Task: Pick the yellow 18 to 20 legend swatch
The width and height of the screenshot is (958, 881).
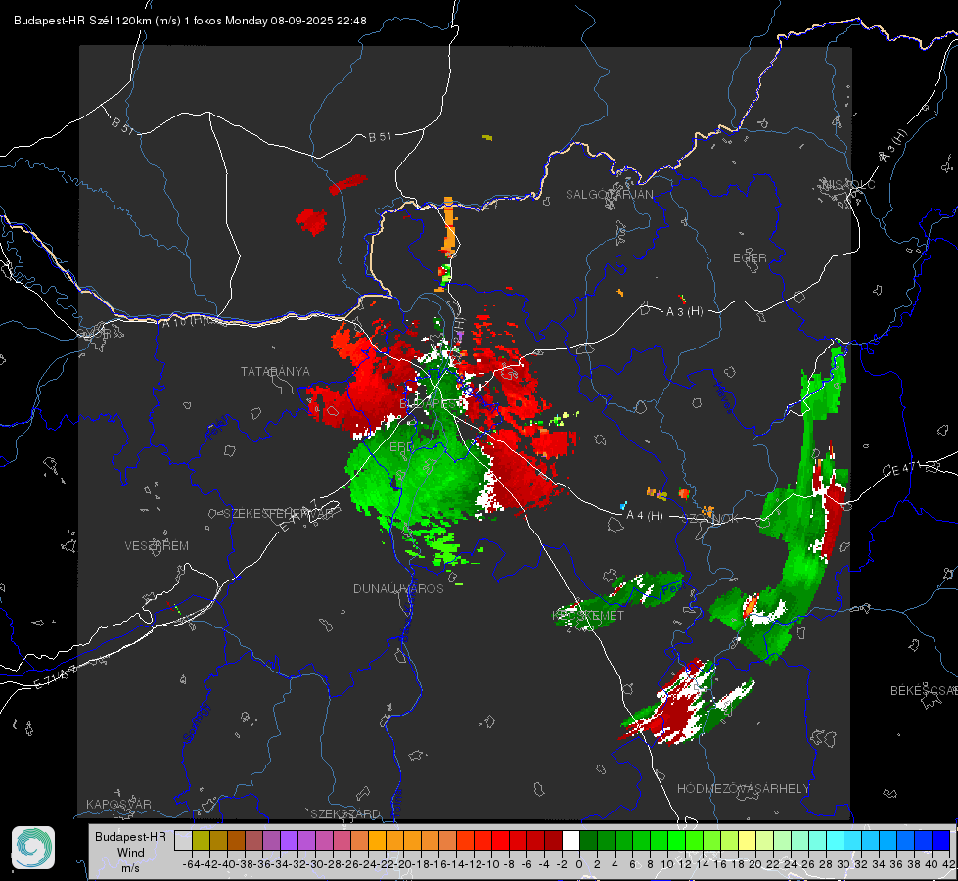Action: tap(748, 841)
